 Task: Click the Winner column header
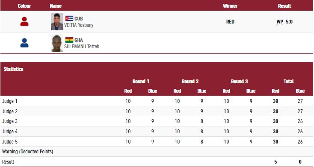[230, 6]
